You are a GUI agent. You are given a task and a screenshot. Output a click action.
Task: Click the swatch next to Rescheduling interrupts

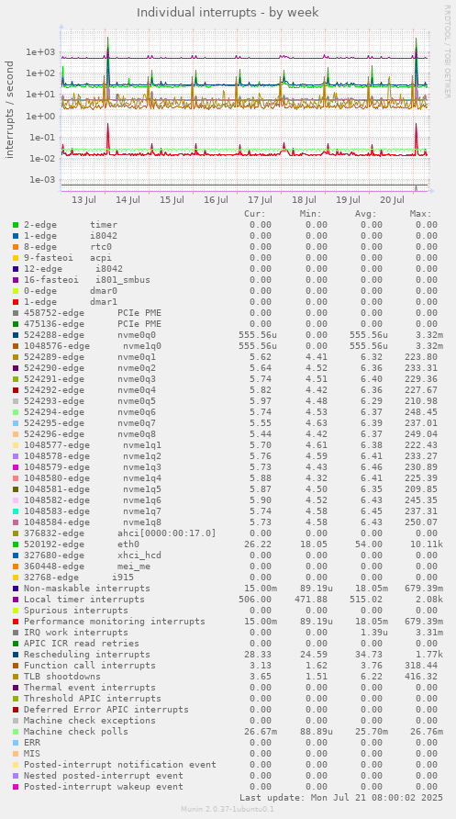coord(16,654)
